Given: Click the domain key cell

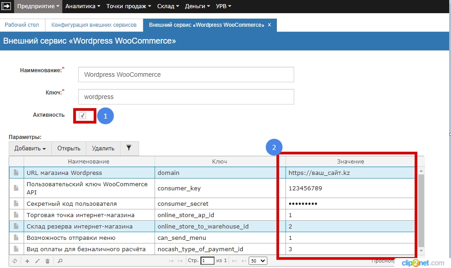Looking at the screenshot, I should pos(220,173).
